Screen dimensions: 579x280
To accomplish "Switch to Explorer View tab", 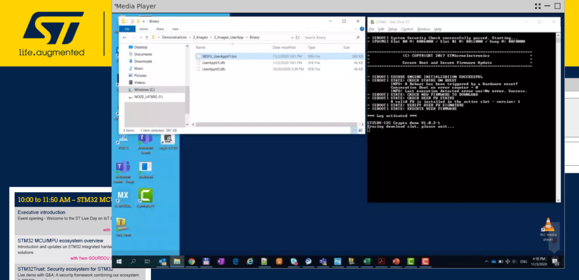I will click(x=175, y=29).
